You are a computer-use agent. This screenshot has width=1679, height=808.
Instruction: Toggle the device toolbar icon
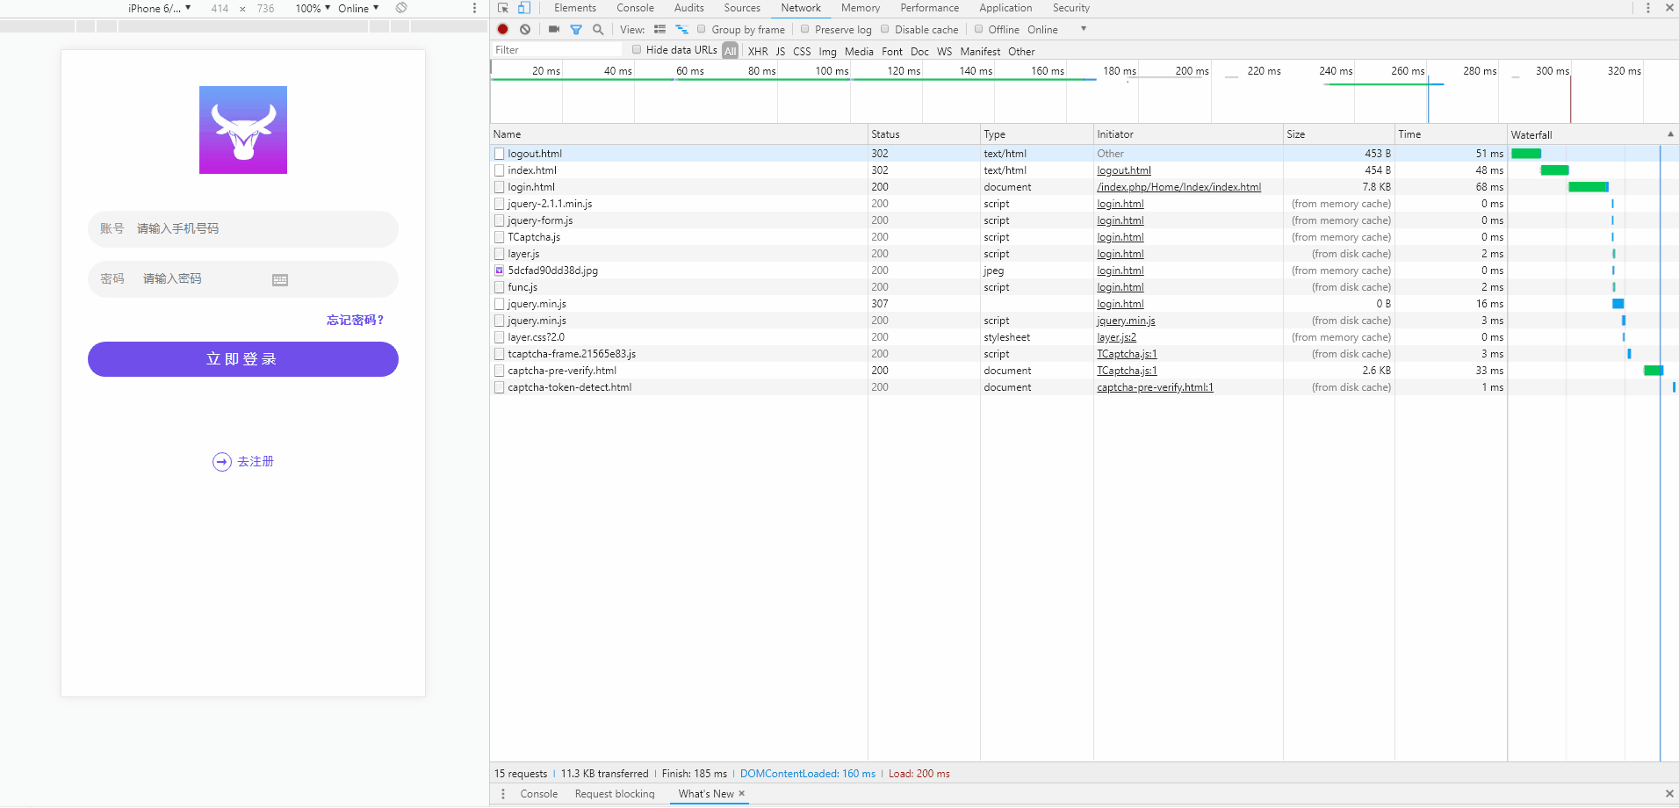tap(523, 8)
